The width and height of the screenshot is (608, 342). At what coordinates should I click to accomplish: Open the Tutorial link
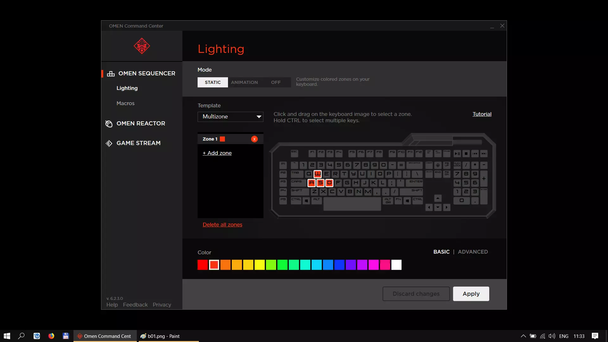coord(482,114)
